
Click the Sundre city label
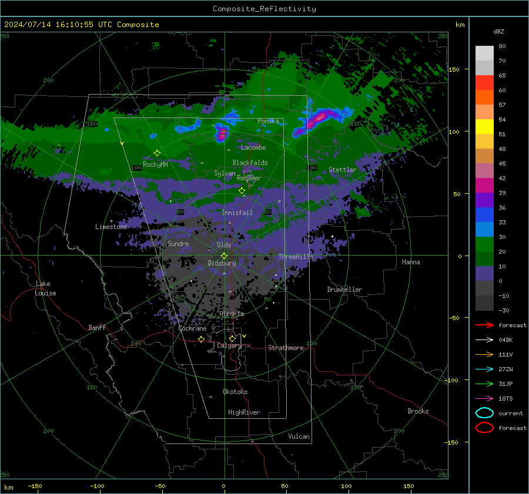coord(178,243)
